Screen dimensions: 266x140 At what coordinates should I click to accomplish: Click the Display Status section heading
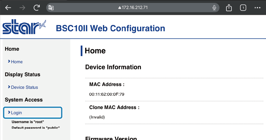22,75
